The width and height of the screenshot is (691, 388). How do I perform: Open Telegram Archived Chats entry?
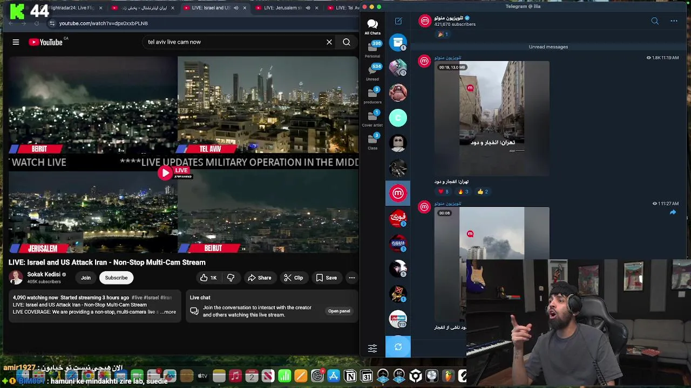coord(398,43)
